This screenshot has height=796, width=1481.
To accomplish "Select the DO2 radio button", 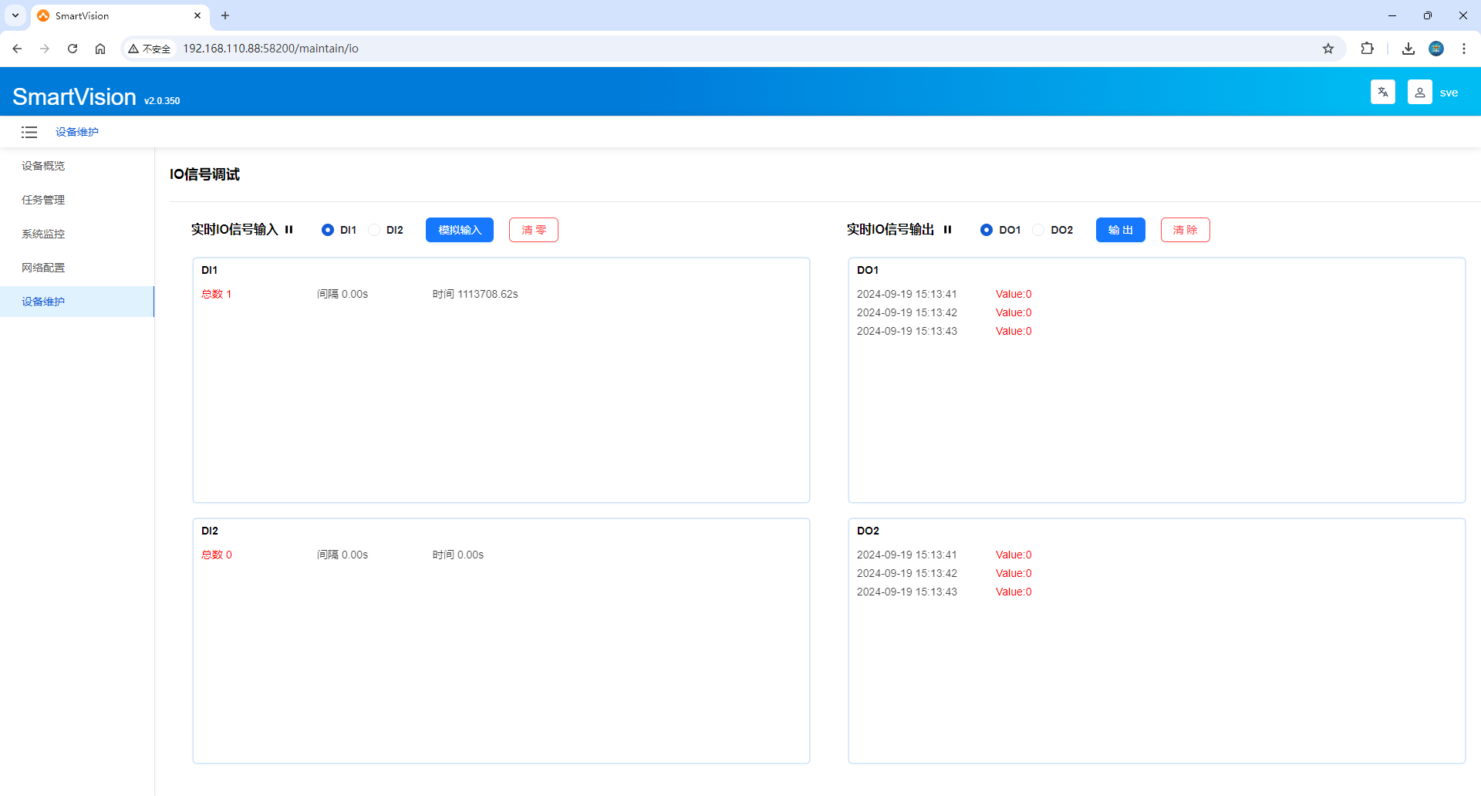I will 1038,230.
